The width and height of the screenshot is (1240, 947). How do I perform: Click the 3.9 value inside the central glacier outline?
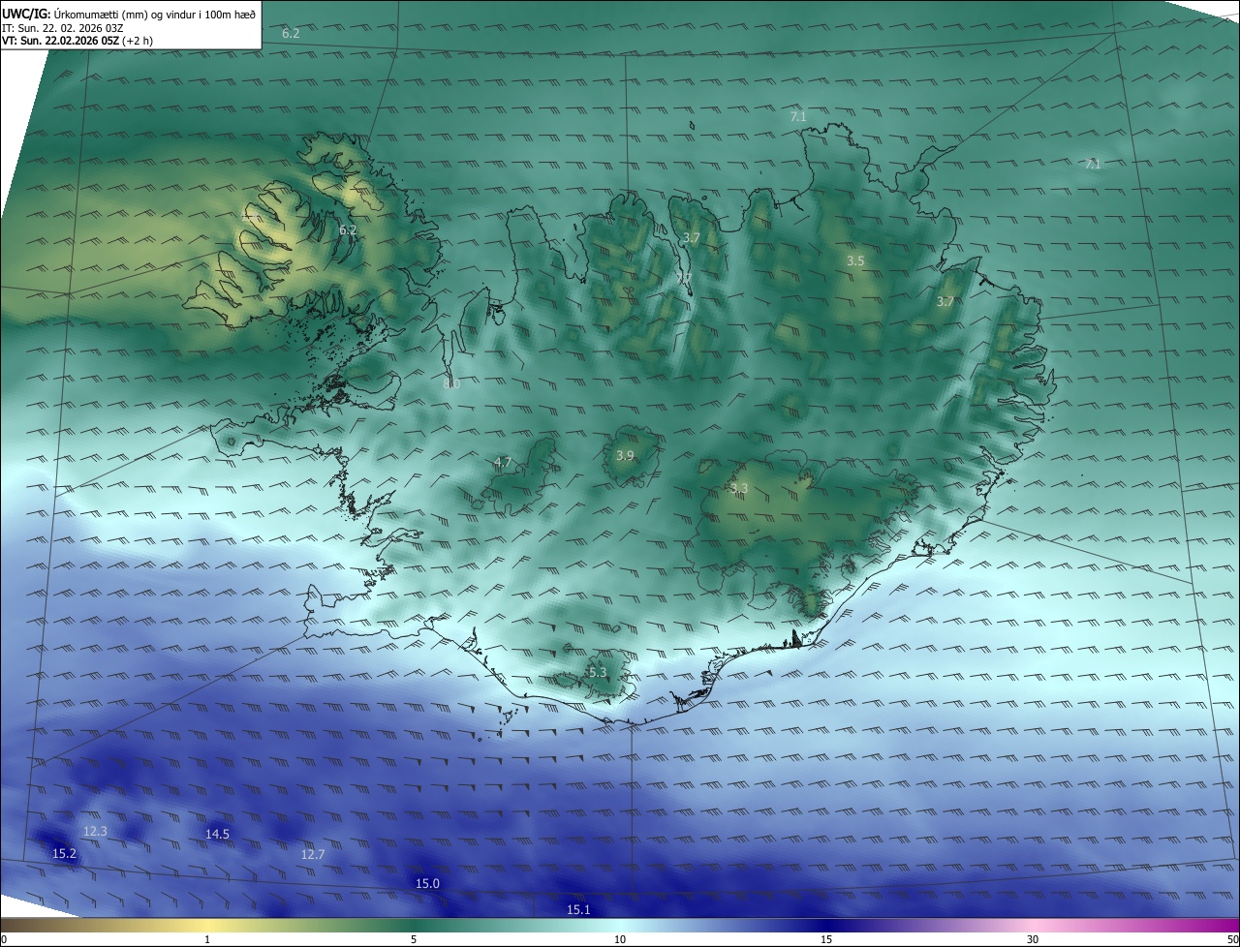pos(625,455)
